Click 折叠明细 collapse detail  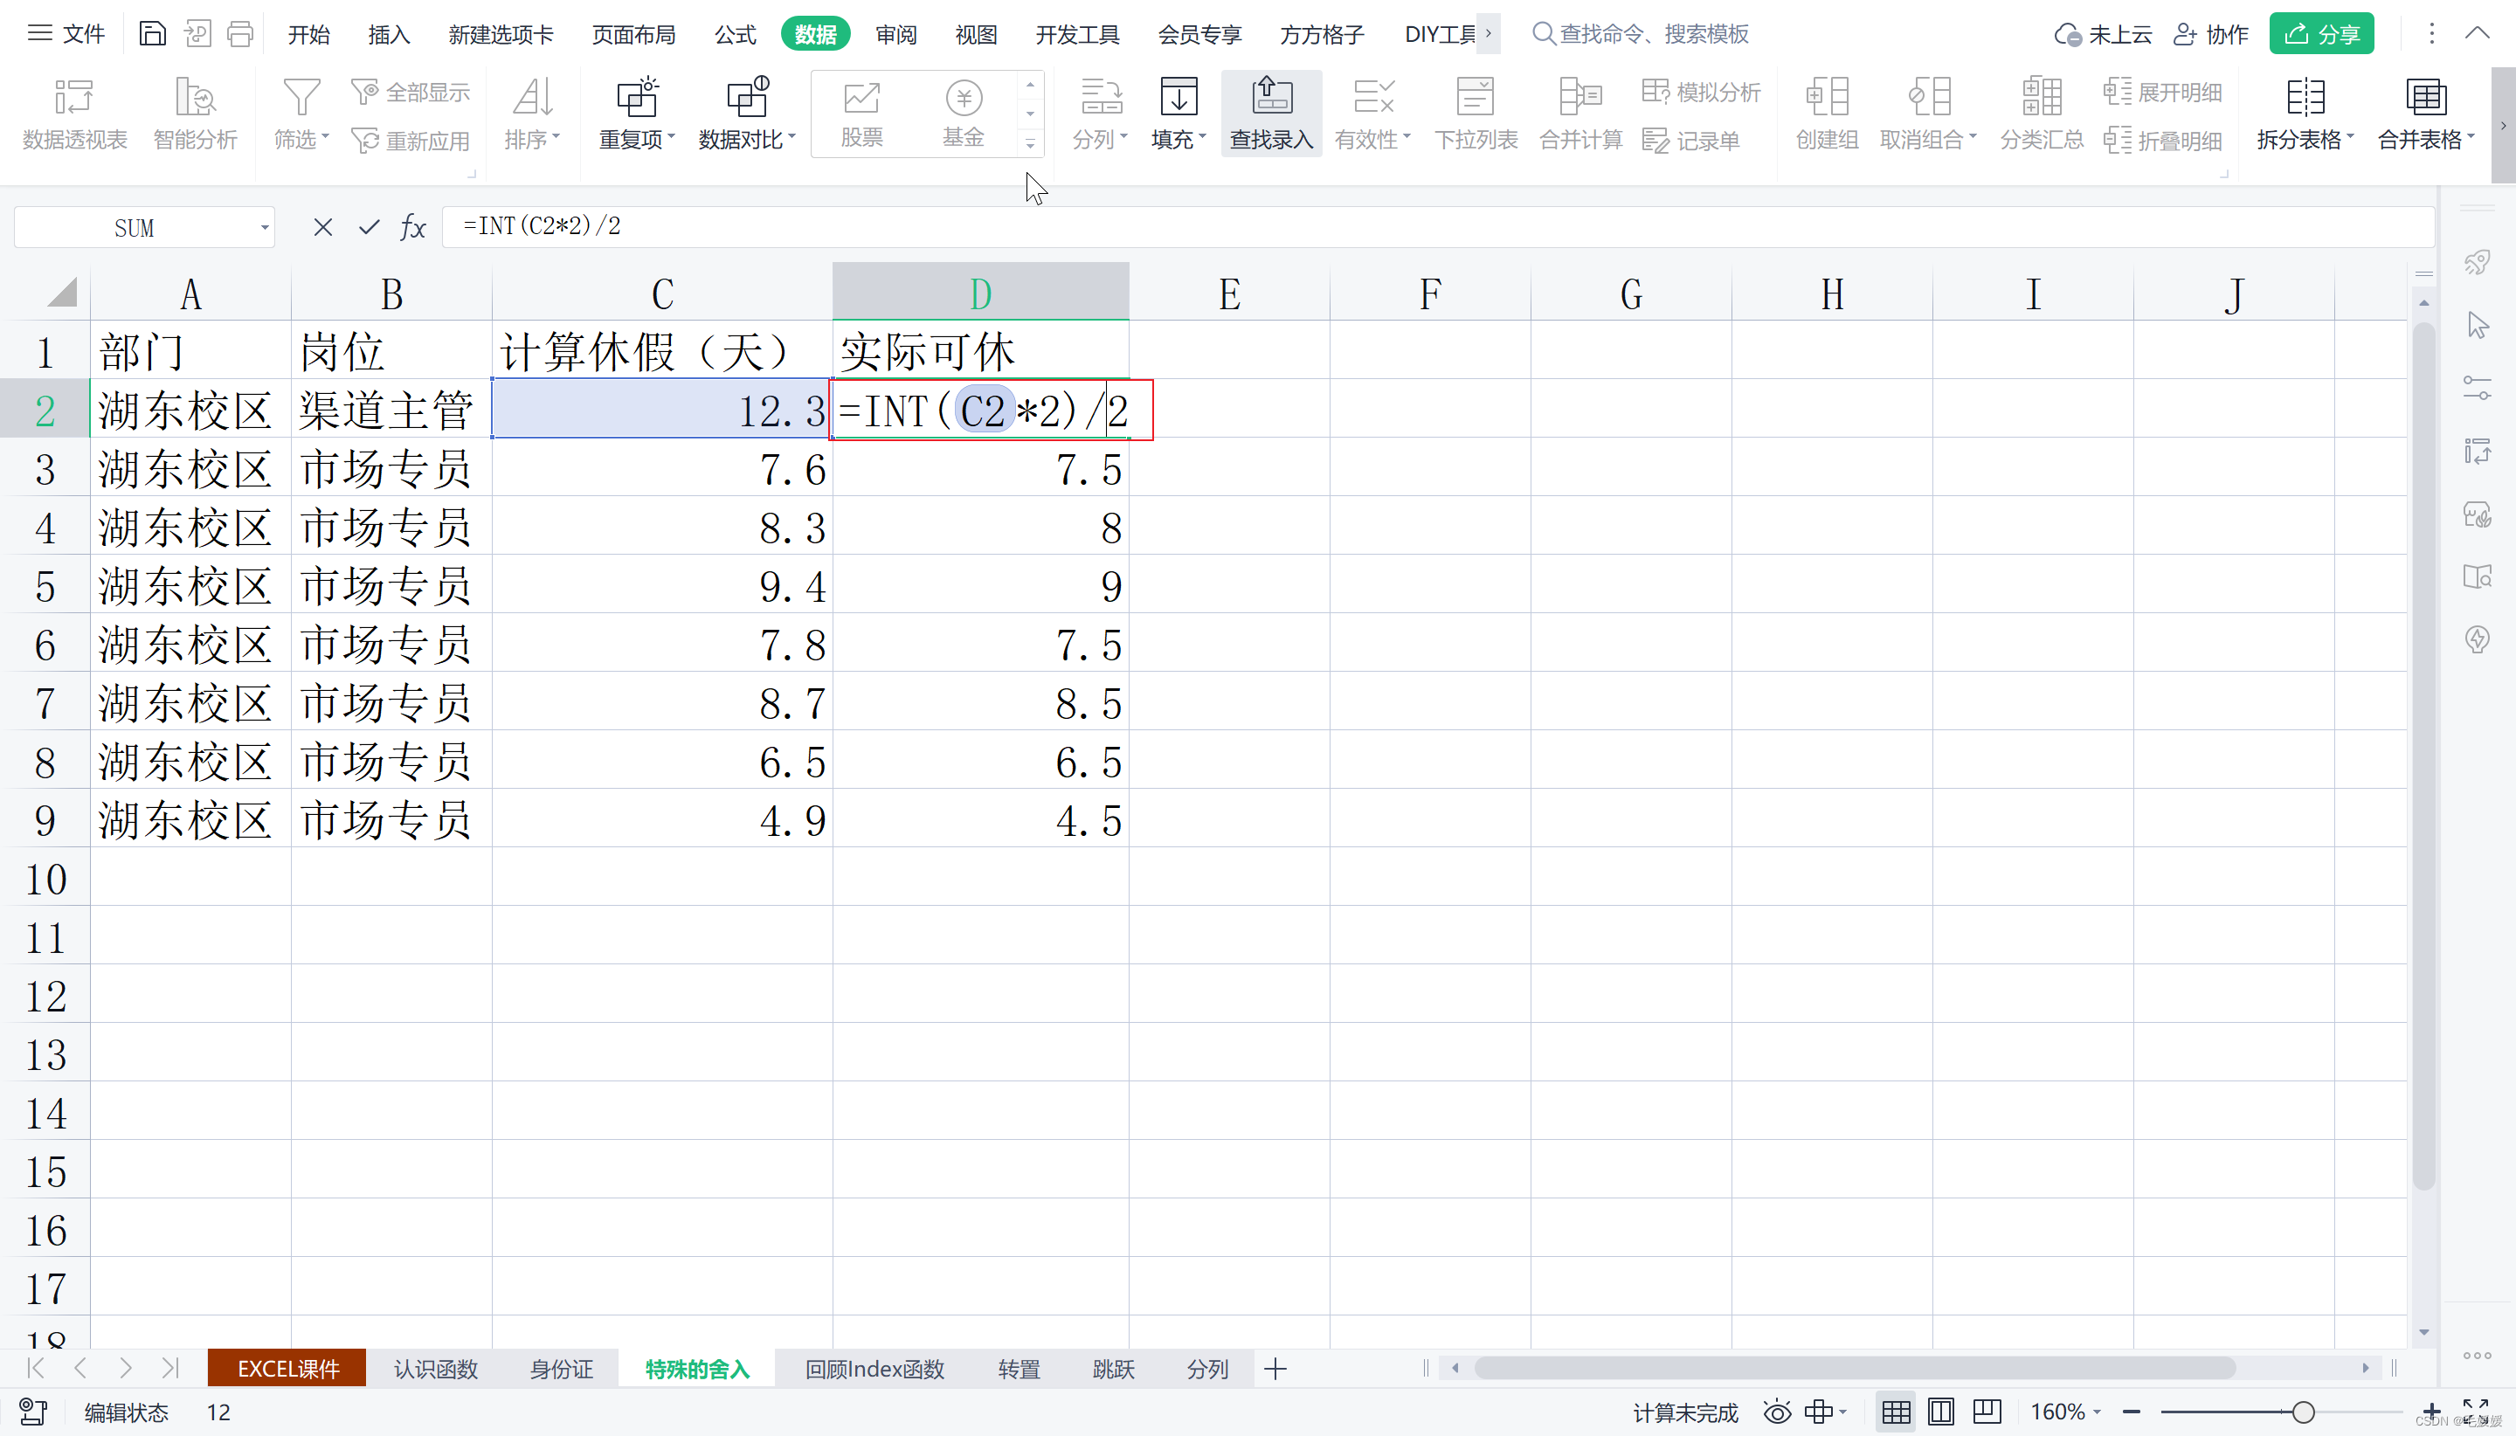tap(2162, 141)
